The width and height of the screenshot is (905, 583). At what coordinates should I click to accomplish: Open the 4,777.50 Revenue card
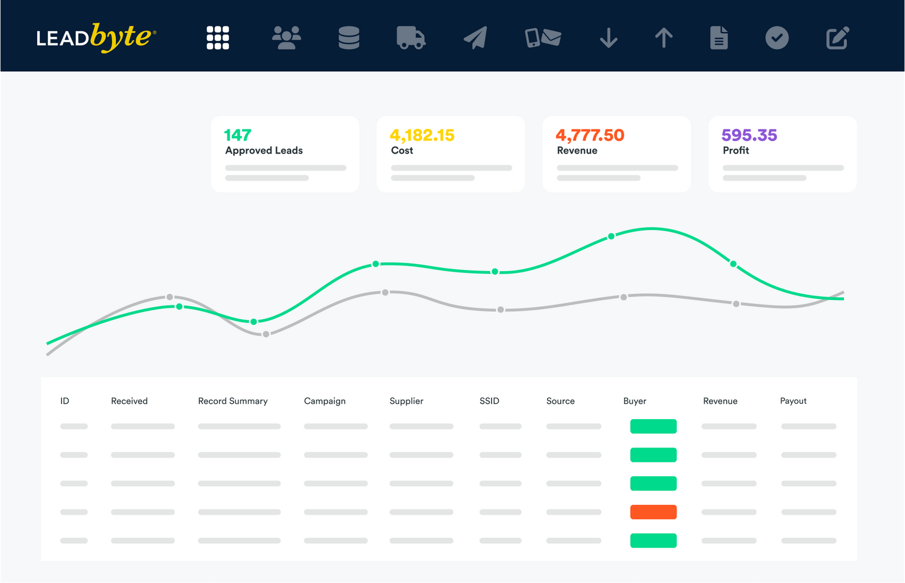pos(616,153)
